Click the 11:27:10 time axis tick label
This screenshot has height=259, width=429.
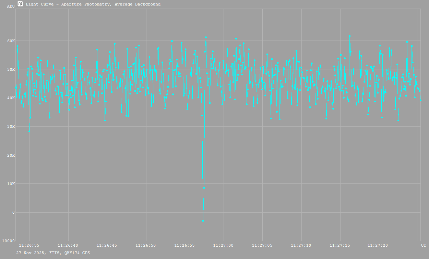pos(301,245)
